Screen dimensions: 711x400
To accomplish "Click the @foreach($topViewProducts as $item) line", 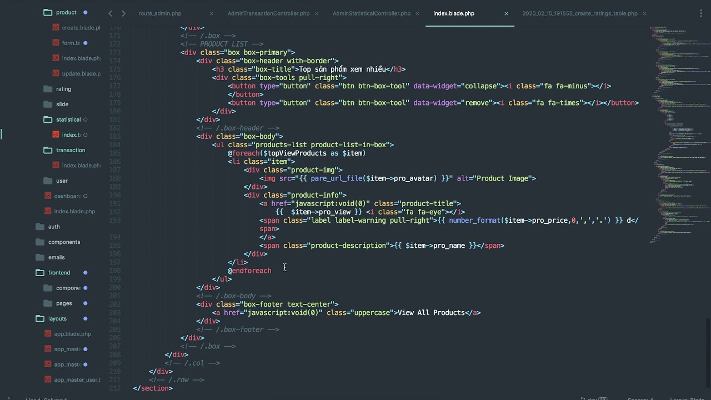I will pos(296,153).
